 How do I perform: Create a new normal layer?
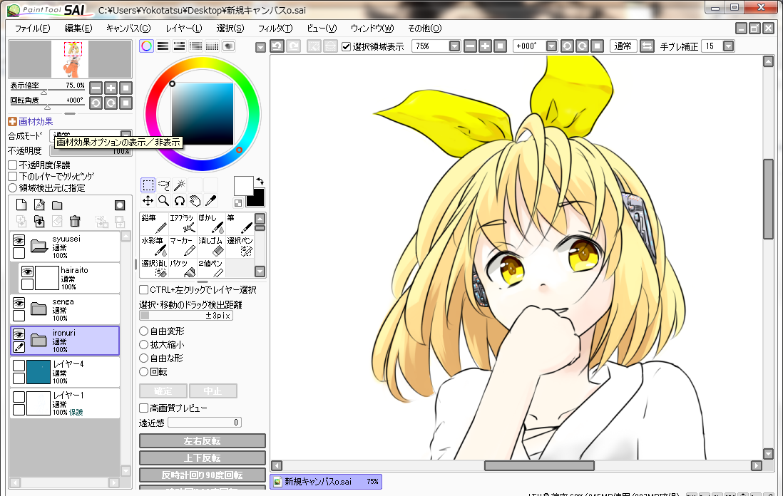pyautogui.click(x=21, y=205)
